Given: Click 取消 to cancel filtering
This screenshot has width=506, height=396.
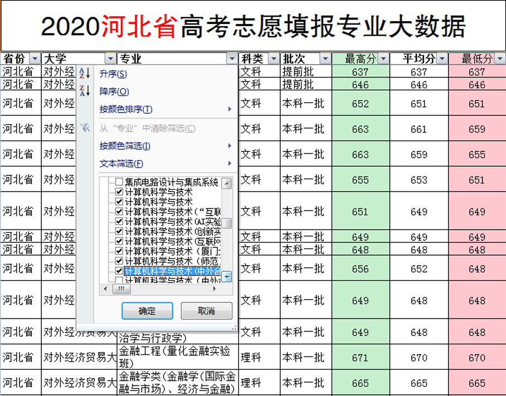Looking at the screenshot, I should click(207, 311).
